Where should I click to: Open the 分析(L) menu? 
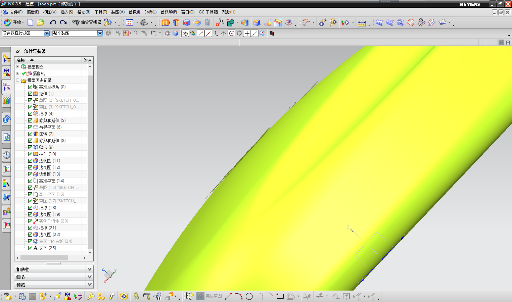tap(150, 12)
